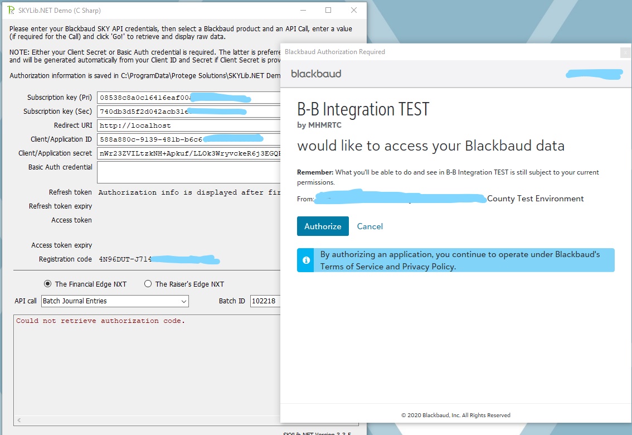Click the blackbaud logo in authorization dialog
632x435 pixels.
[316, 74]
